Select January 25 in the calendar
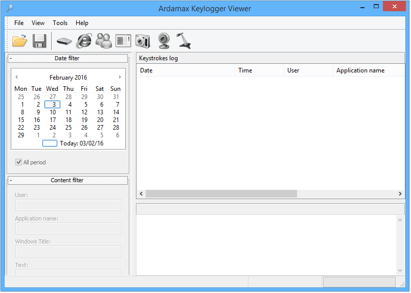The width and height of the screenshot is (411, 293). point(21,97)
